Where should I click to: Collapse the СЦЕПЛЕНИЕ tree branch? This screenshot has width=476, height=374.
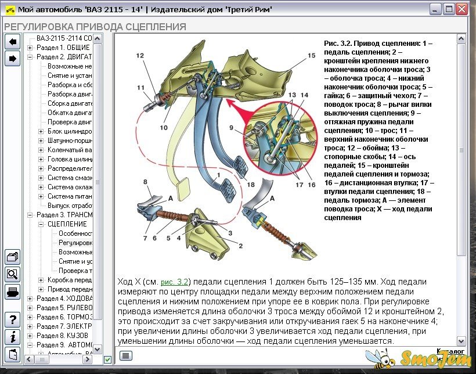[41, 224]
